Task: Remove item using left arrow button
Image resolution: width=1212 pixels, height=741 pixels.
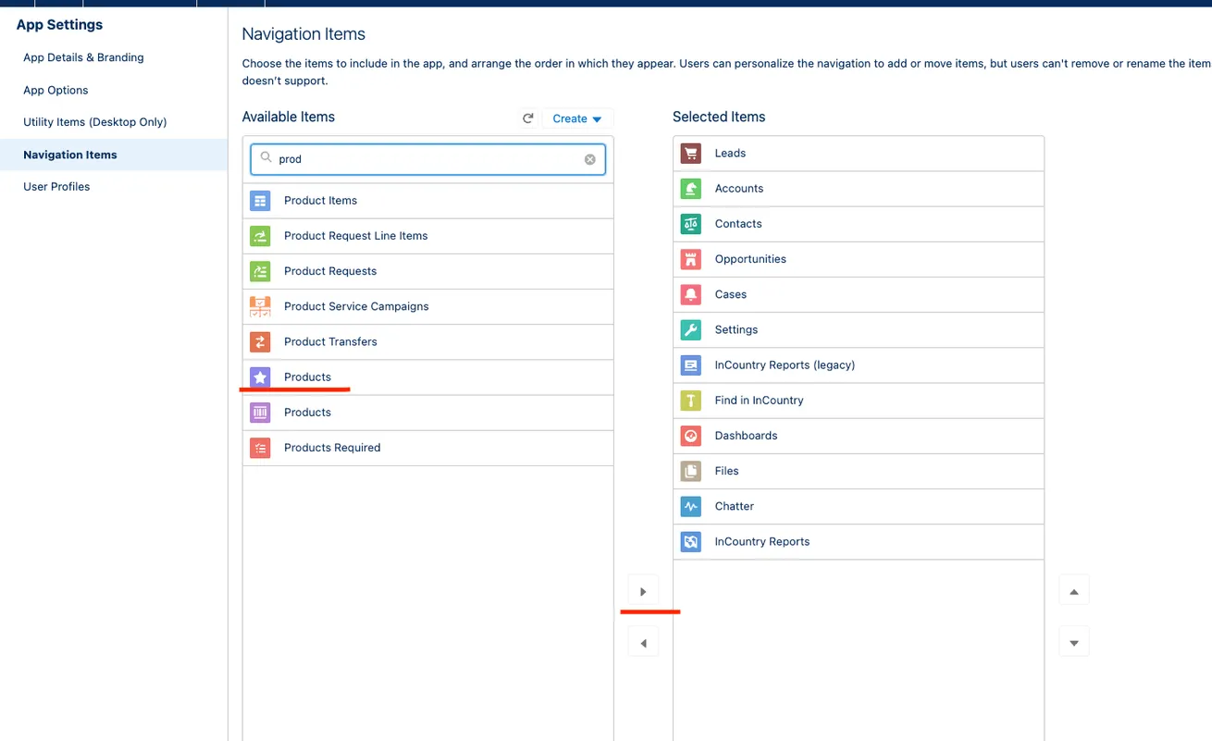Action: click(643, 643)
